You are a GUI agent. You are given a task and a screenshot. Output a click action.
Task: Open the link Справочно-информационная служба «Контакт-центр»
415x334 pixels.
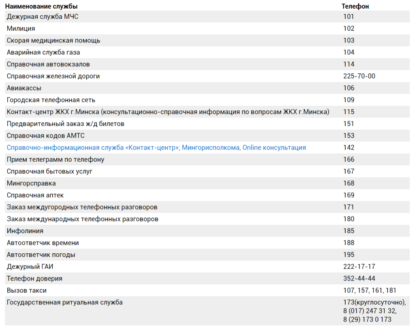(156, 148)
